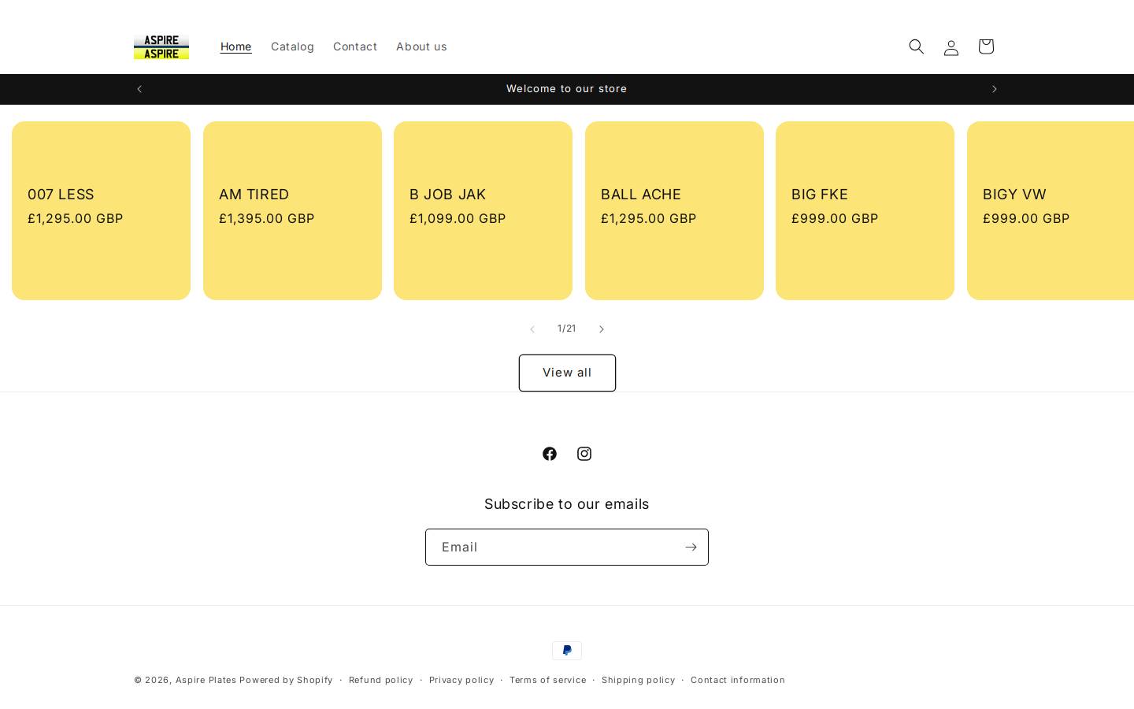
Task: Open the BIGY VW product card
Action: [x=1051, y=210]
